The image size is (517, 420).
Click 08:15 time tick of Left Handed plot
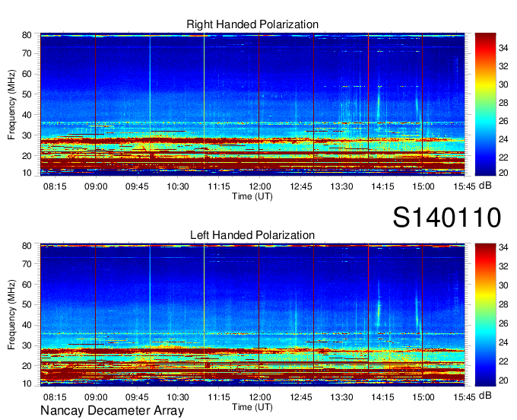pyautogui.click(x=55, y=397)
